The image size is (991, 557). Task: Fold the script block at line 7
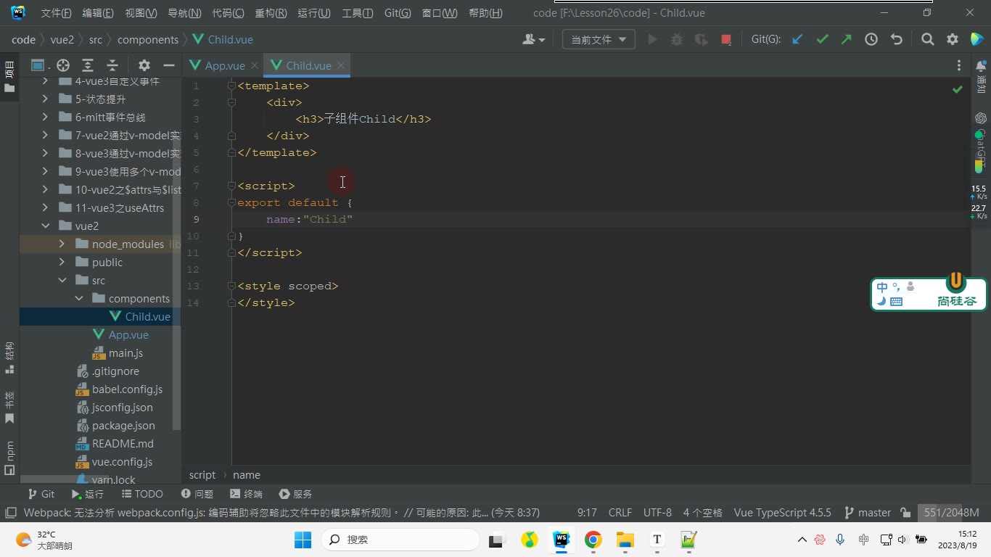pos(231,186)
